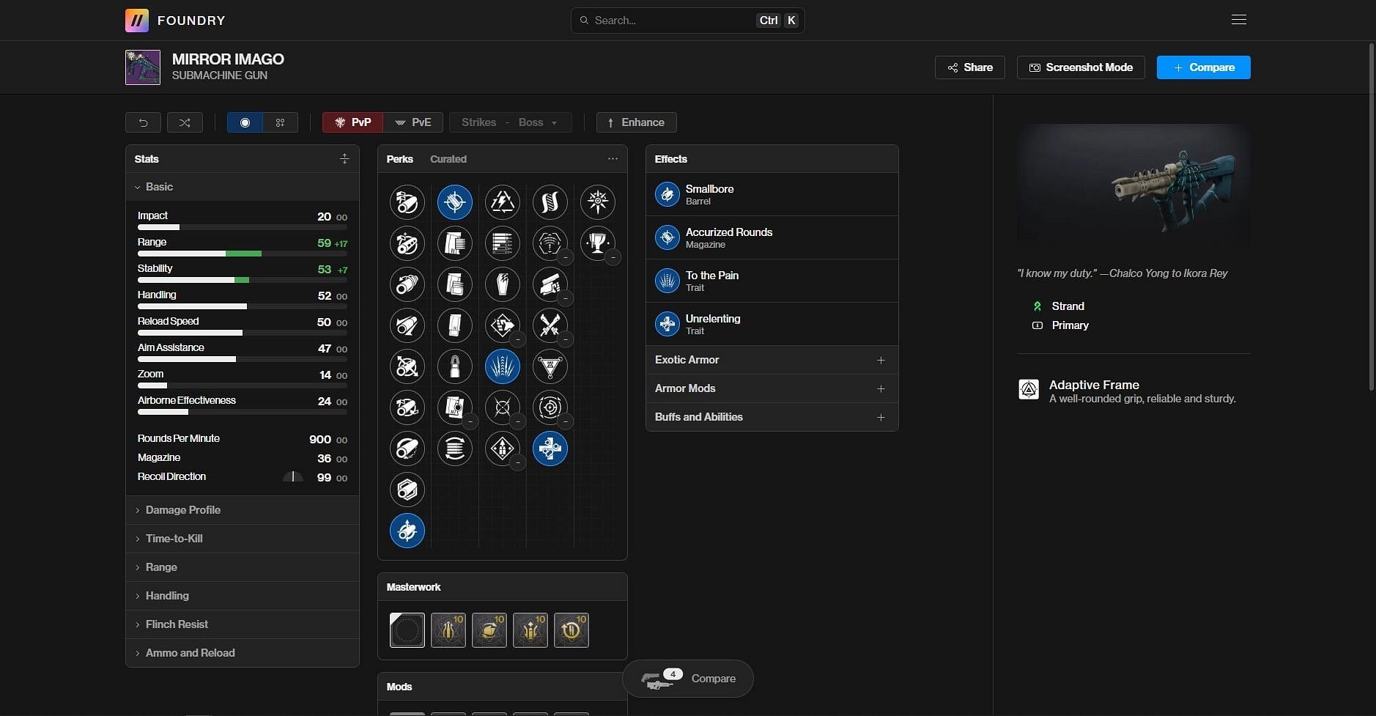Click the Strand element icon
Image resolution: width=1376 pixels, height=716 pixels.
click(x=1037, y=306)
